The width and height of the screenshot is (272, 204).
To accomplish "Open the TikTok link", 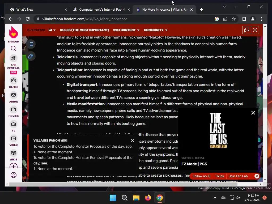I will pos(219,176).
